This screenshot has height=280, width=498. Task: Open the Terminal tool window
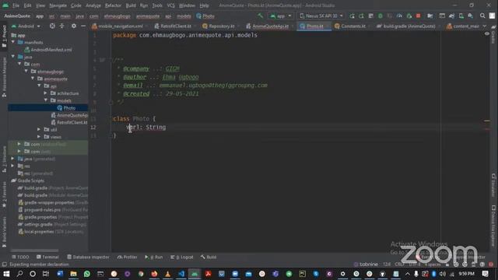click(x=47, y=257)
